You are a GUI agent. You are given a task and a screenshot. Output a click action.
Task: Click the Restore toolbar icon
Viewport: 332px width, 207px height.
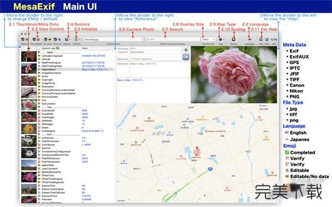[x=67, y=40]
